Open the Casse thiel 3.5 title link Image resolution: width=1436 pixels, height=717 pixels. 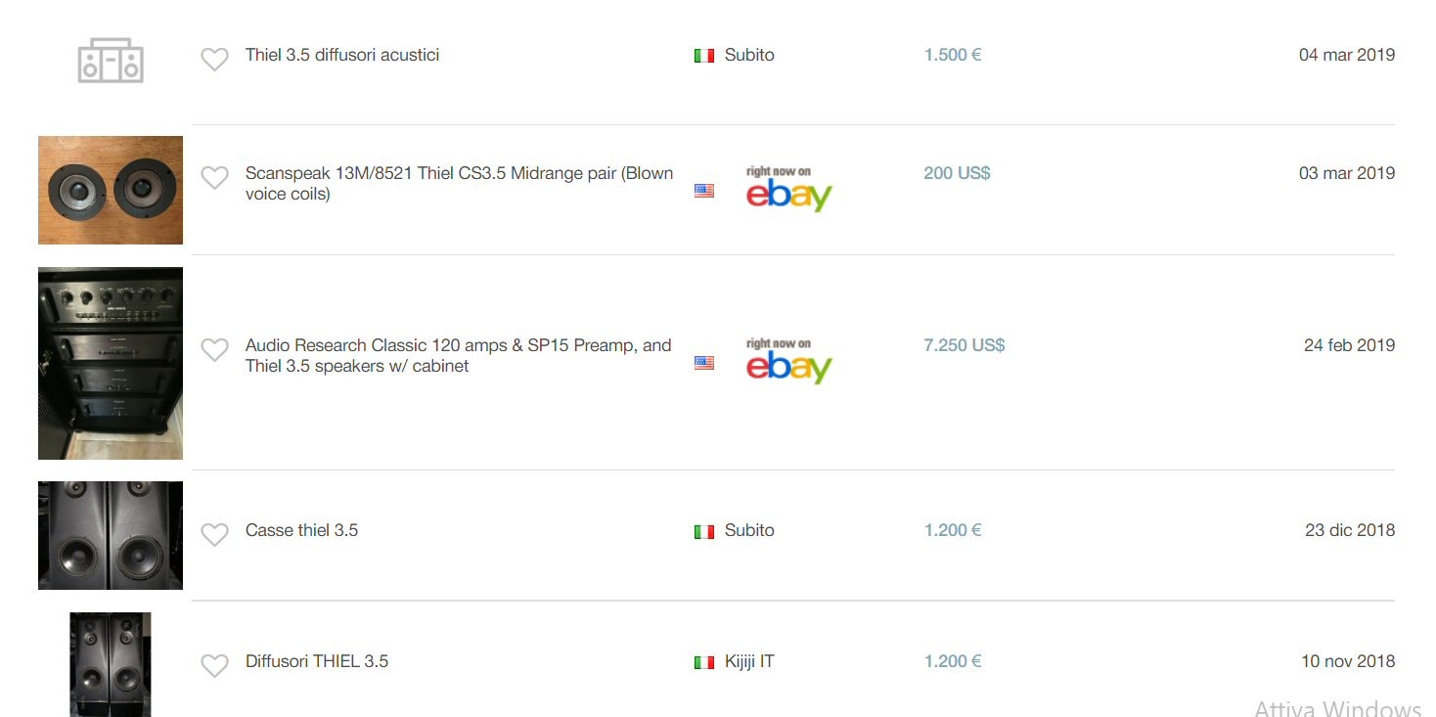tap(301, 530)
